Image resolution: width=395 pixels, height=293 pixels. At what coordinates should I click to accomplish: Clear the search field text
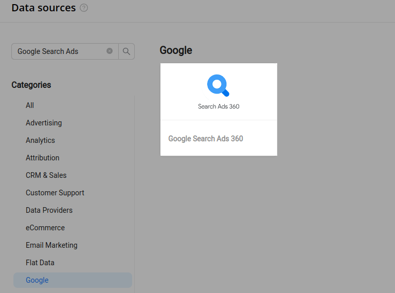click(110, 51)
